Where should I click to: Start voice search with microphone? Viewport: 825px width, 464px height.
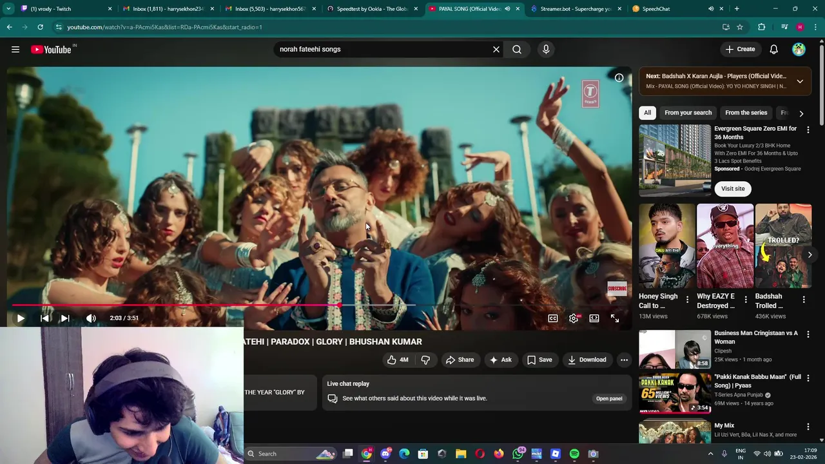pos(546,49)
